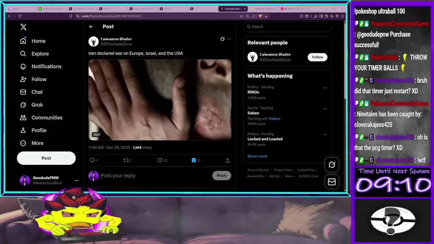This screenshot has height=244, width=434.
Task: Play the video in the post
Action: 160,100
